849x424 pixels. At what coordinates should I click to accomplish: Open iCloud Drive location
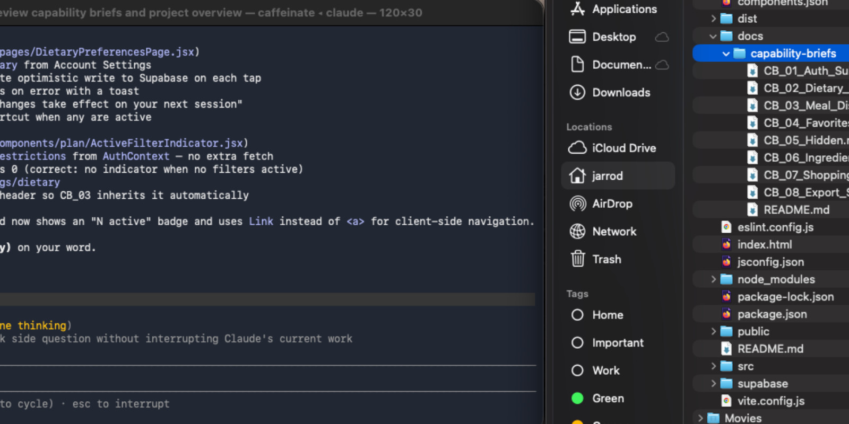pyautogui.click(x=612, y=148)
